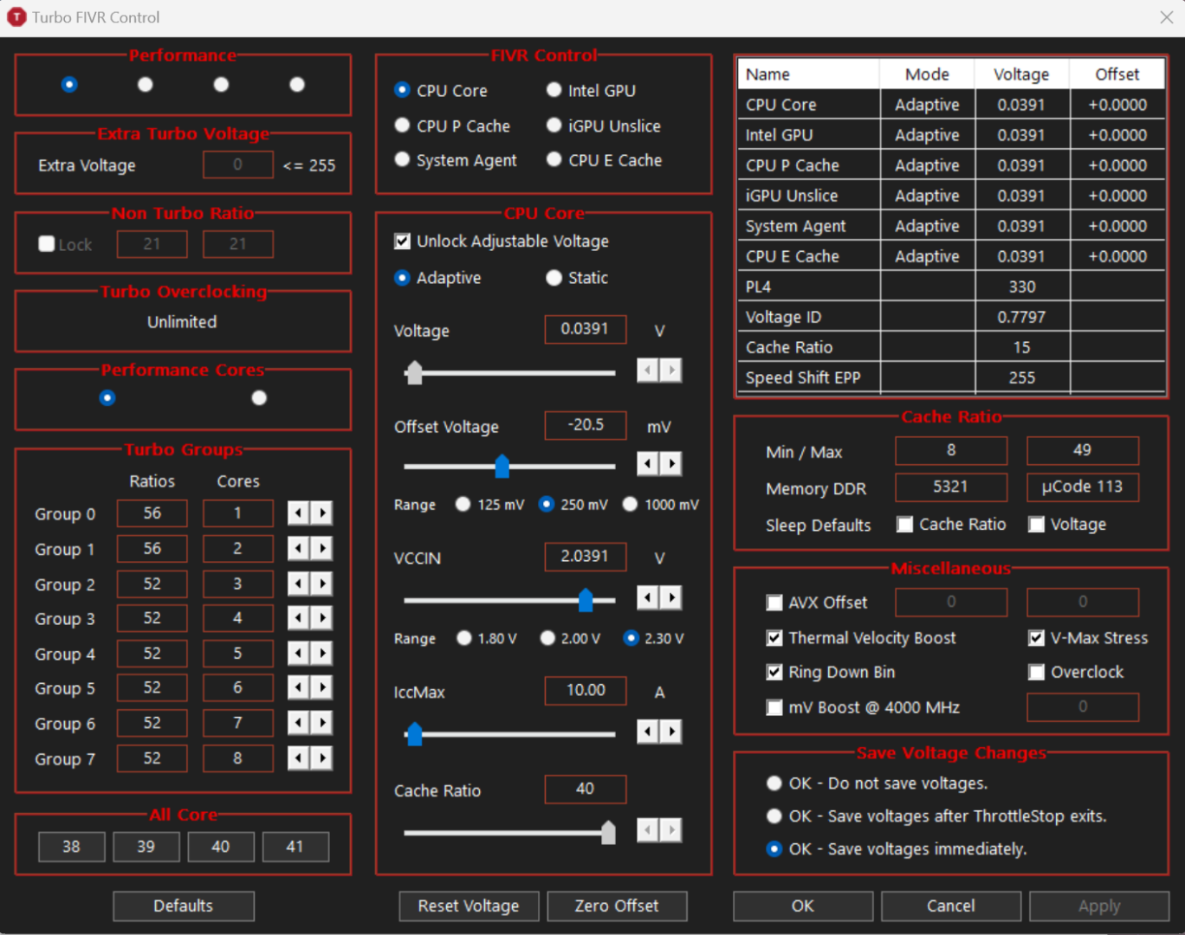The height and width of the screenshot is (935, 1185).
Task: Select second Performance profile radio button
Action: [x=146, y=84]
